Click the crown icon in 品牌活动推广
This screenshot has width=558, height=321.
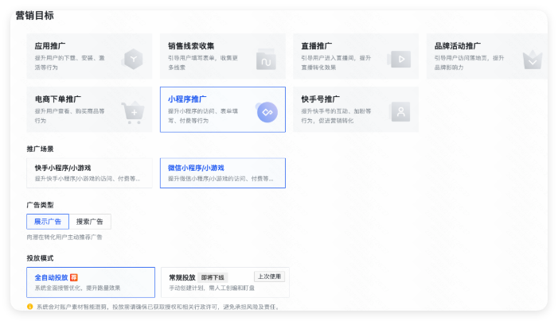pyautogui.click(x=533, y=60)
